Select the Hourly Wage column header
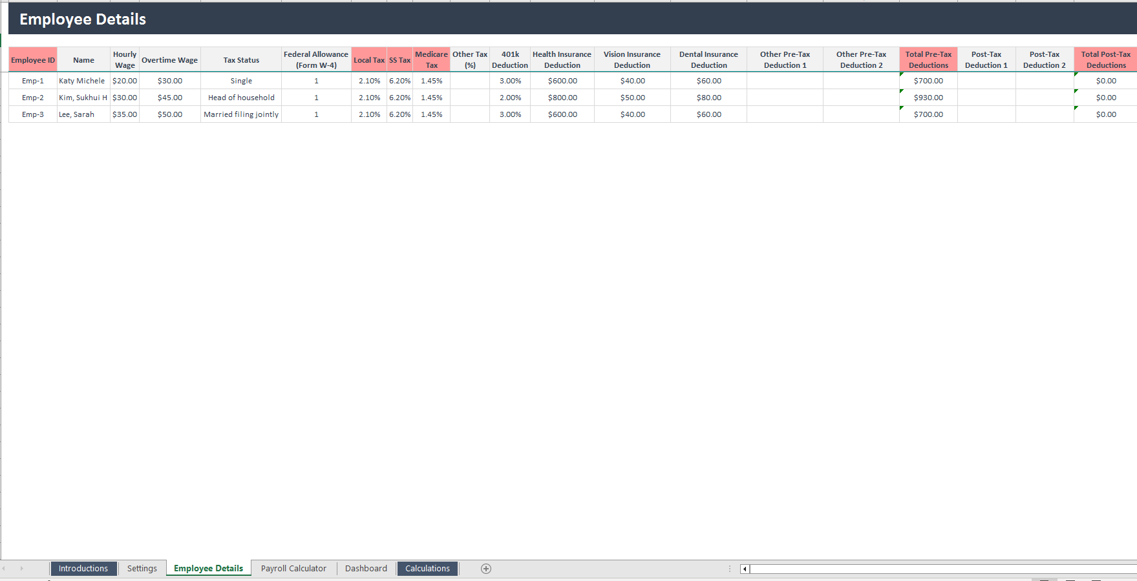The height and width of the screenshot is (581, 1137). coord(125,59)
